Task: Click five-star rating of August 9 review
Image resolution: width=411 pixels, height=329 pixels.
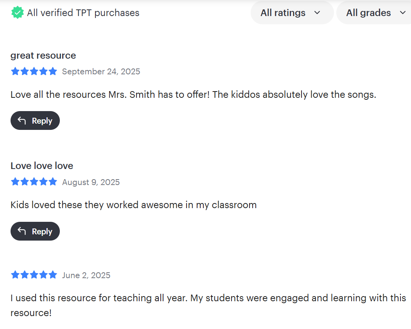Action: [34, 182]
